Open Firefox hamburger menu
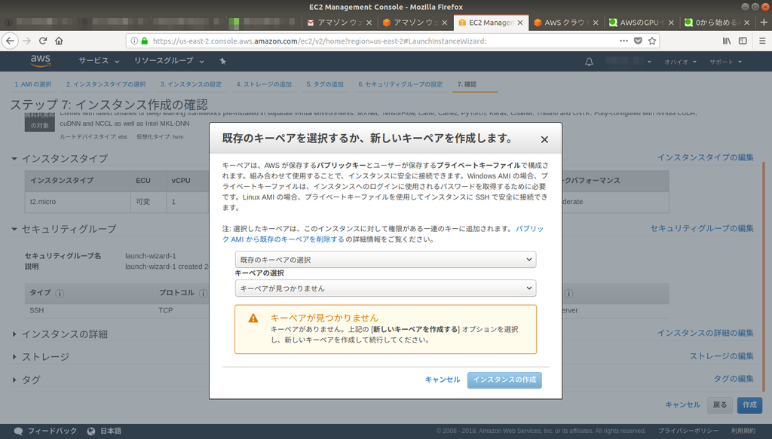Screen dimensions: 772x439 click(x=762, y=41)
